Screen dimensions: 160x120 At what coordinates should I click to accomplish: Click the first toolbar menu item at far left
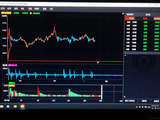(3, 8)
